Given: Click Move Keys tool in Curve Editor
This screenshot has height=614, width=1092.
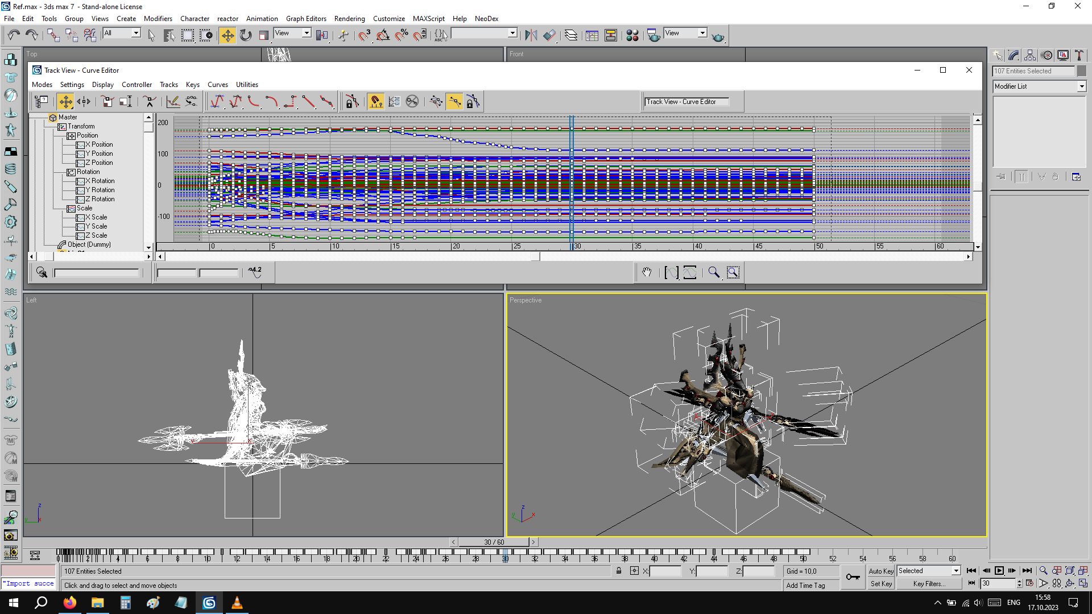Looking at the screenshot, I should [65, 102].
